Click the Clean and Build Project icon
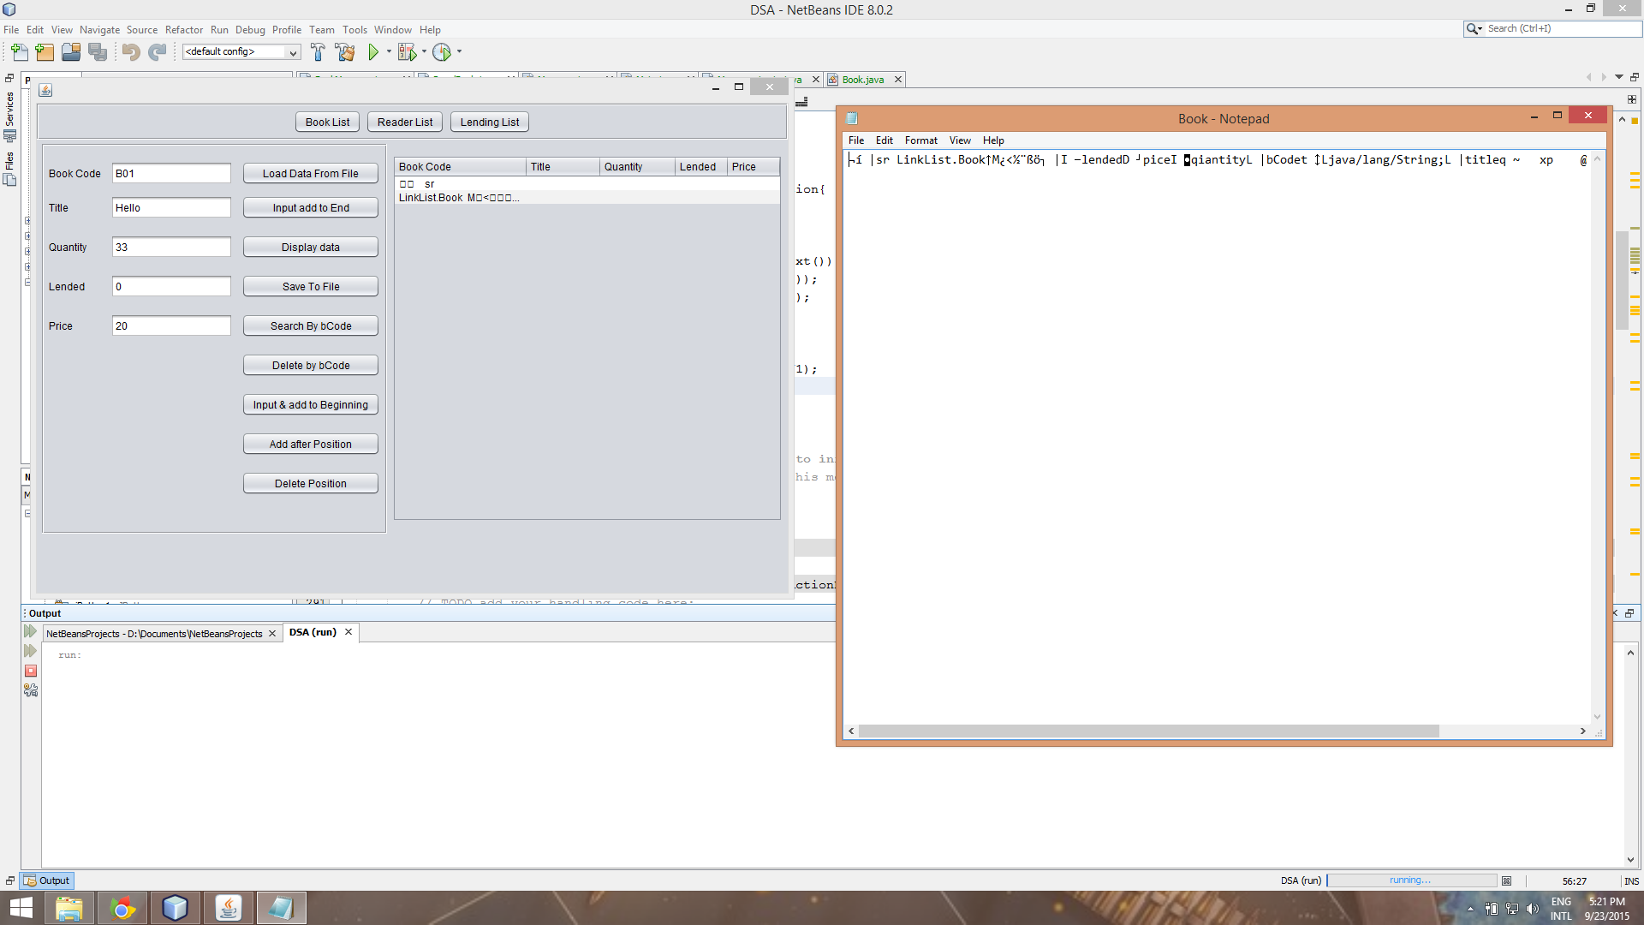1644x925 pixels. (x=345, y=52)
